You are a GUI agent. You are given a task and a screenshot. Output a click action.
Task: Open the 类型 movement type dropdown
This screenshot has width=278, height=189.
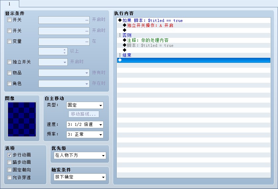pyautogui.click(x=85, y=105)
